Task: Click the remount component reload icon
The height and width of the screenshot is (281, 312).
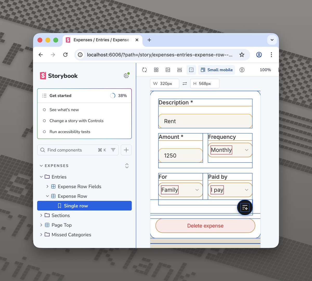Action: (145, 70)
